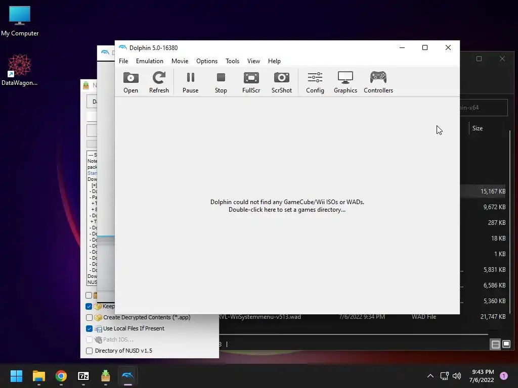Click the Dolphin taskbar icon

tap(128, 376)
